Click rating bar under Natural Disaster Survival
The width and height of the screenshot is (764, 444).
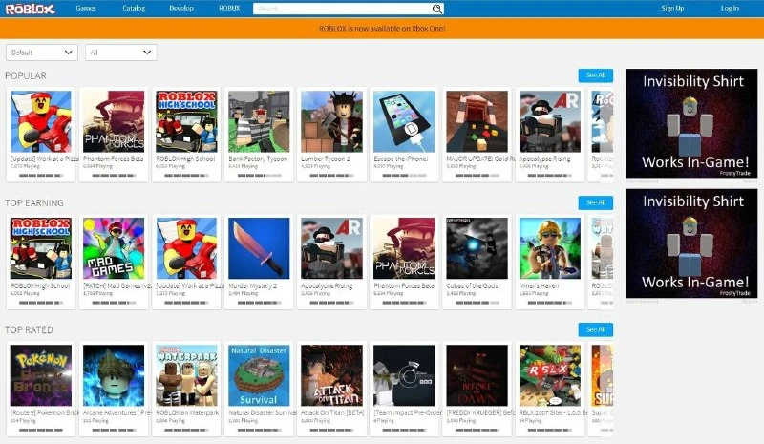(x=259, y=430)
